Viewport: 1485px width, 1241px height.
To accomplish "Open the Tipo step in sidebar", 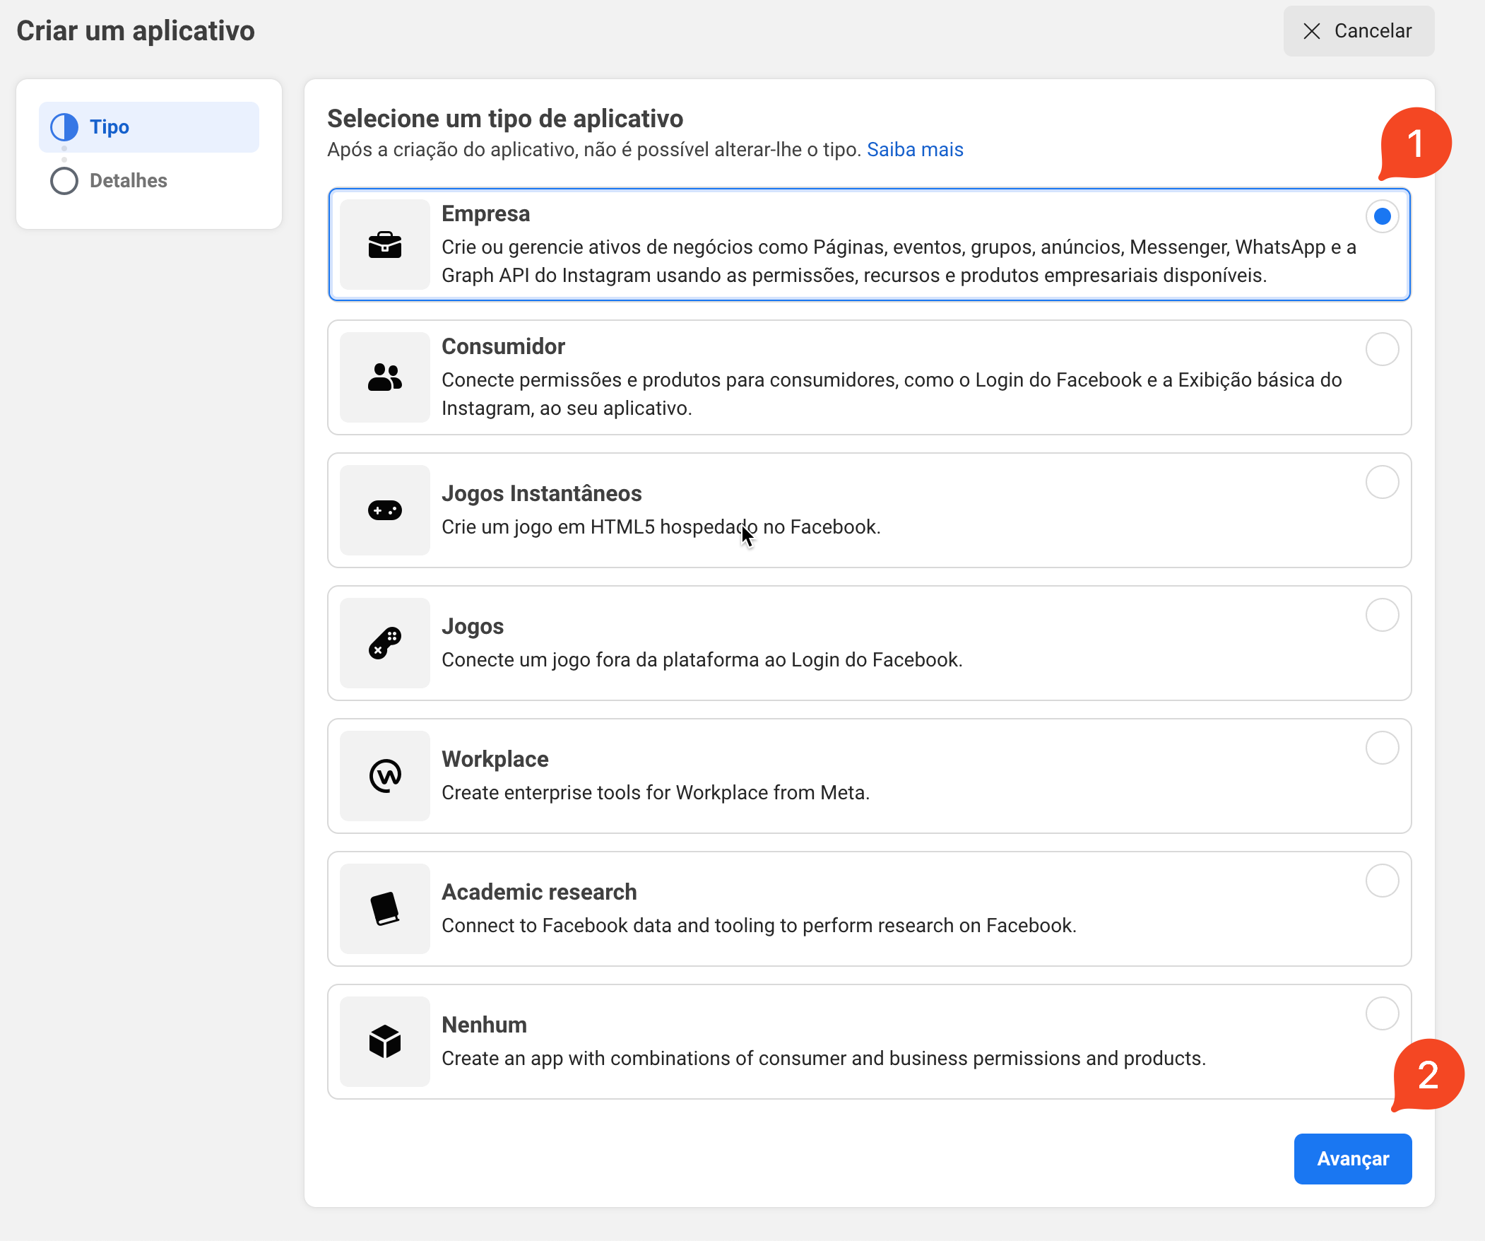I will [110, 127].
